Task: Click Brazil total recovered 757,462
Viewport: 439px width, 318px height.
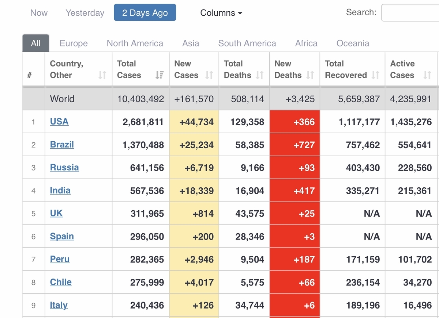Action: [x=363, y=145]
